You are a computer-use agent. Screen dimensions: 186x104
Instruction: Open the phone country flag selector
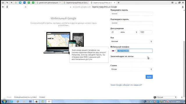(x=113, y=51)
